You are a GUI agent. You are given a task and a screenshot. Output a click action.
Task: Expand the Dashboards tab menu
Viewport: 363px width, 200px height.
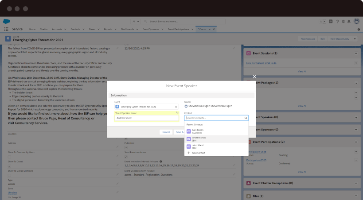(137, 29)
